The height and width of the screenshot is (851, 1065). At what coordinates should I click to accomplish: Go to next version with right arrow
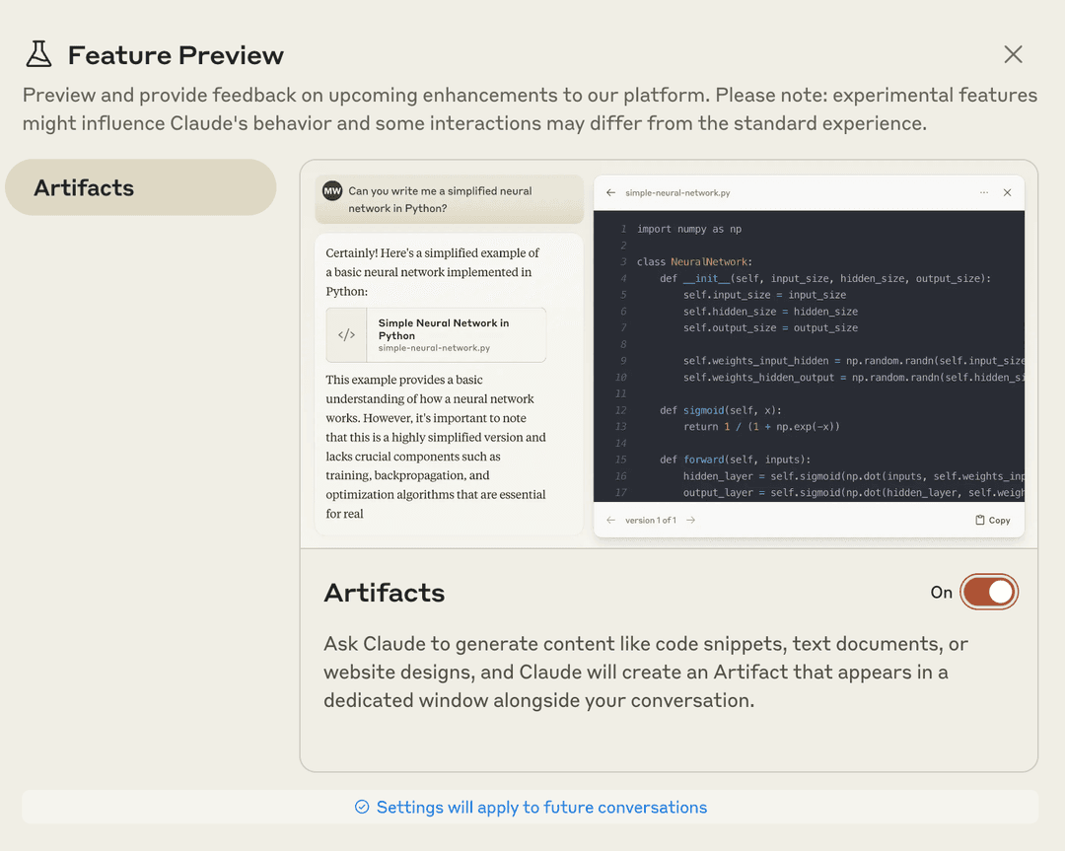(691, 520)
